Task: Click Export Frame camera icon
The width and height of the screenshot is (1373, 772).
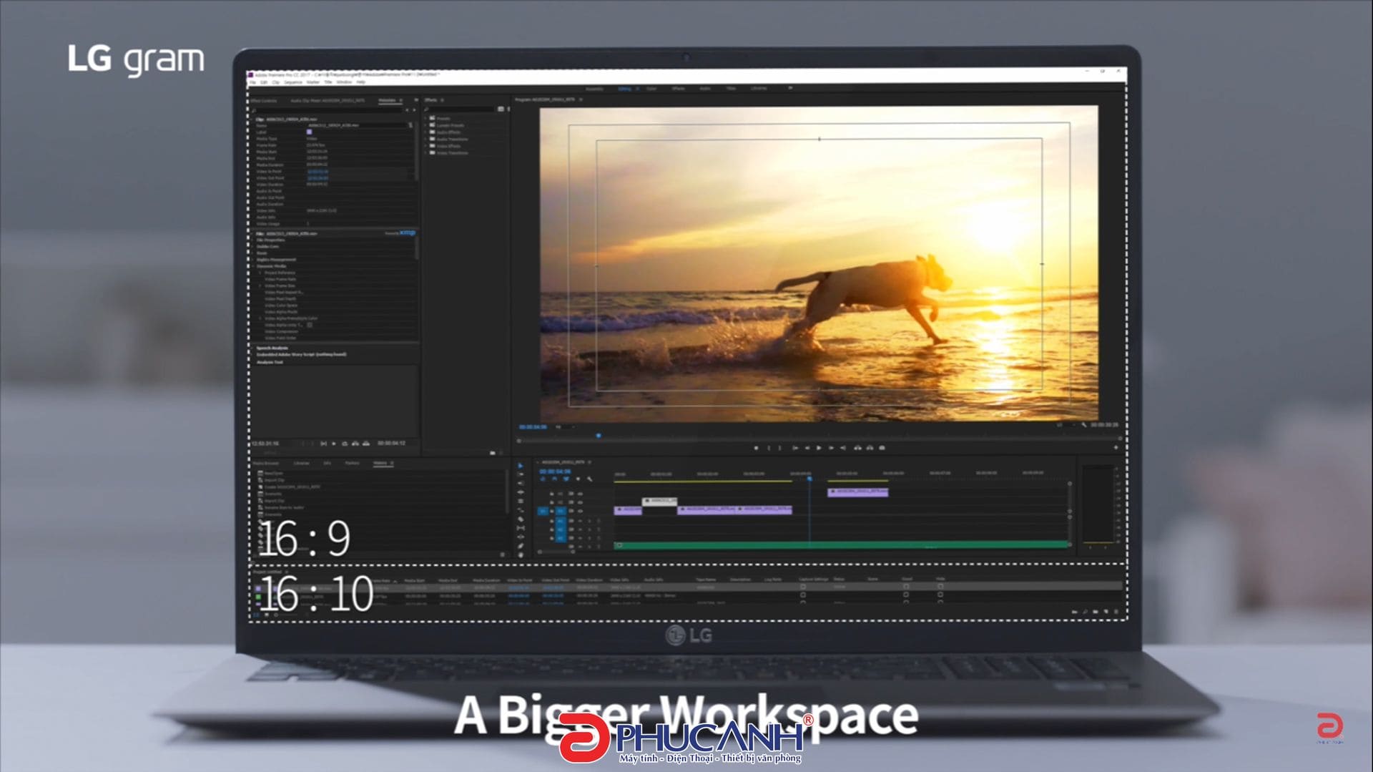Action: click(x=882, y=448)
